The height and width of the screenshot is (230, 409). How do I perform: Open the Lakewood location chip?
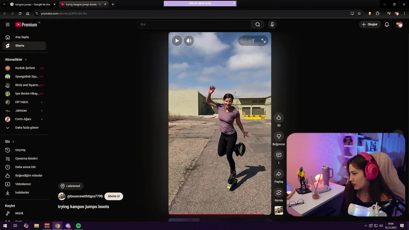[x=71, y=186]
